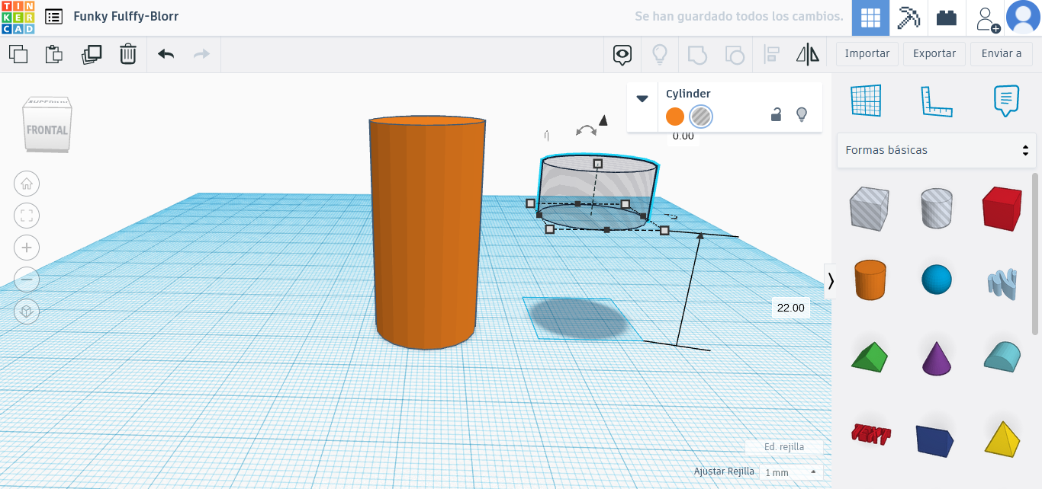Edit the 22.00 height value field
Image resolution: width=1042 pixels, height=489 pixels.
(x=790, y=308)
